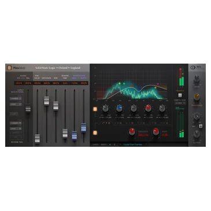Click the Size fader handle
211x211 pixels.
click(x=56, y=106)
